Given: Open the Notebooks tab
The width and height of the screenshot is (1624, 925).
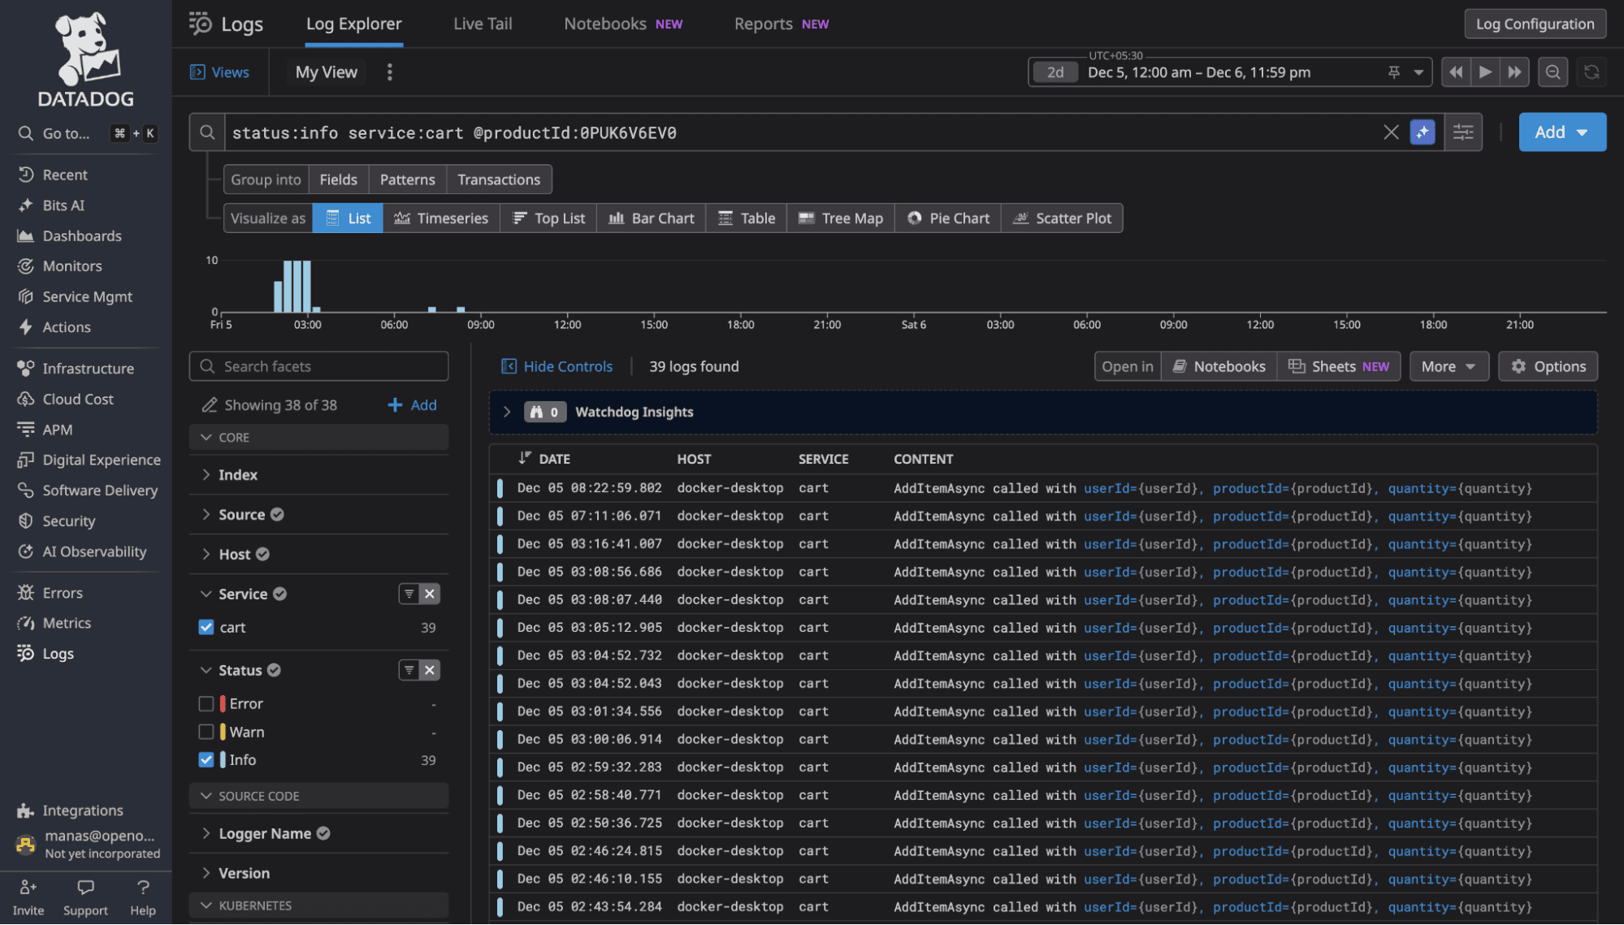Looking at the screenshot, I should (x=604, y=23).
